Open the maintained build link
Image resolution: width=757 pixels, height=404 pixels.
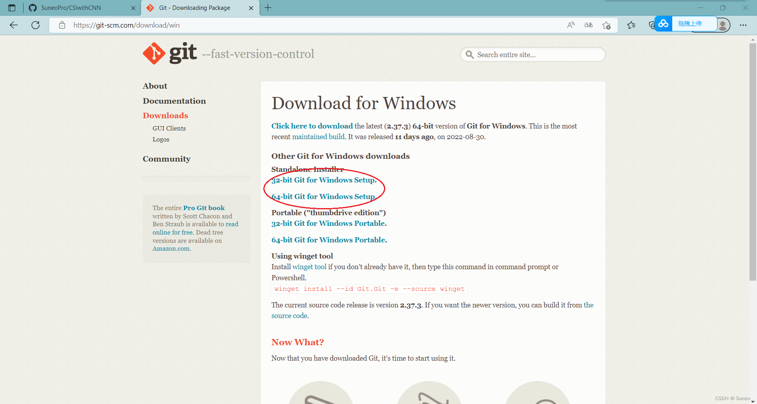[x=318, y=137]
